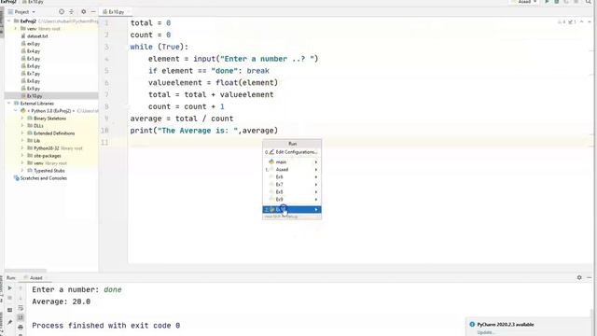Viewport: 597px width, 336px height.
Task: Expand Typeshed Stubs folder
Action: point(22,171)
